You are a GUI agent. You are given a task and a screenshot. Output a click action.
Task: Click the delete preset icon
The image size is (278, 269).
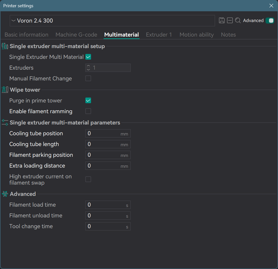pyautogui.click(x=230, y=20)
